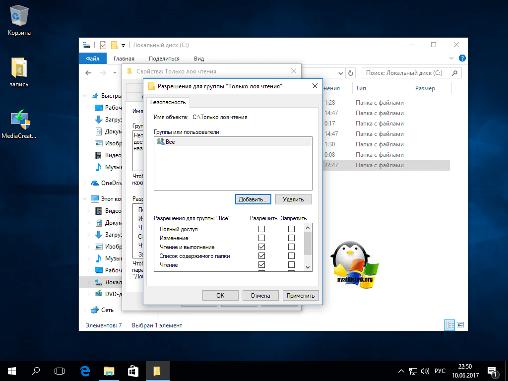Open taskbar search magnifier

(x=36, y=371)
